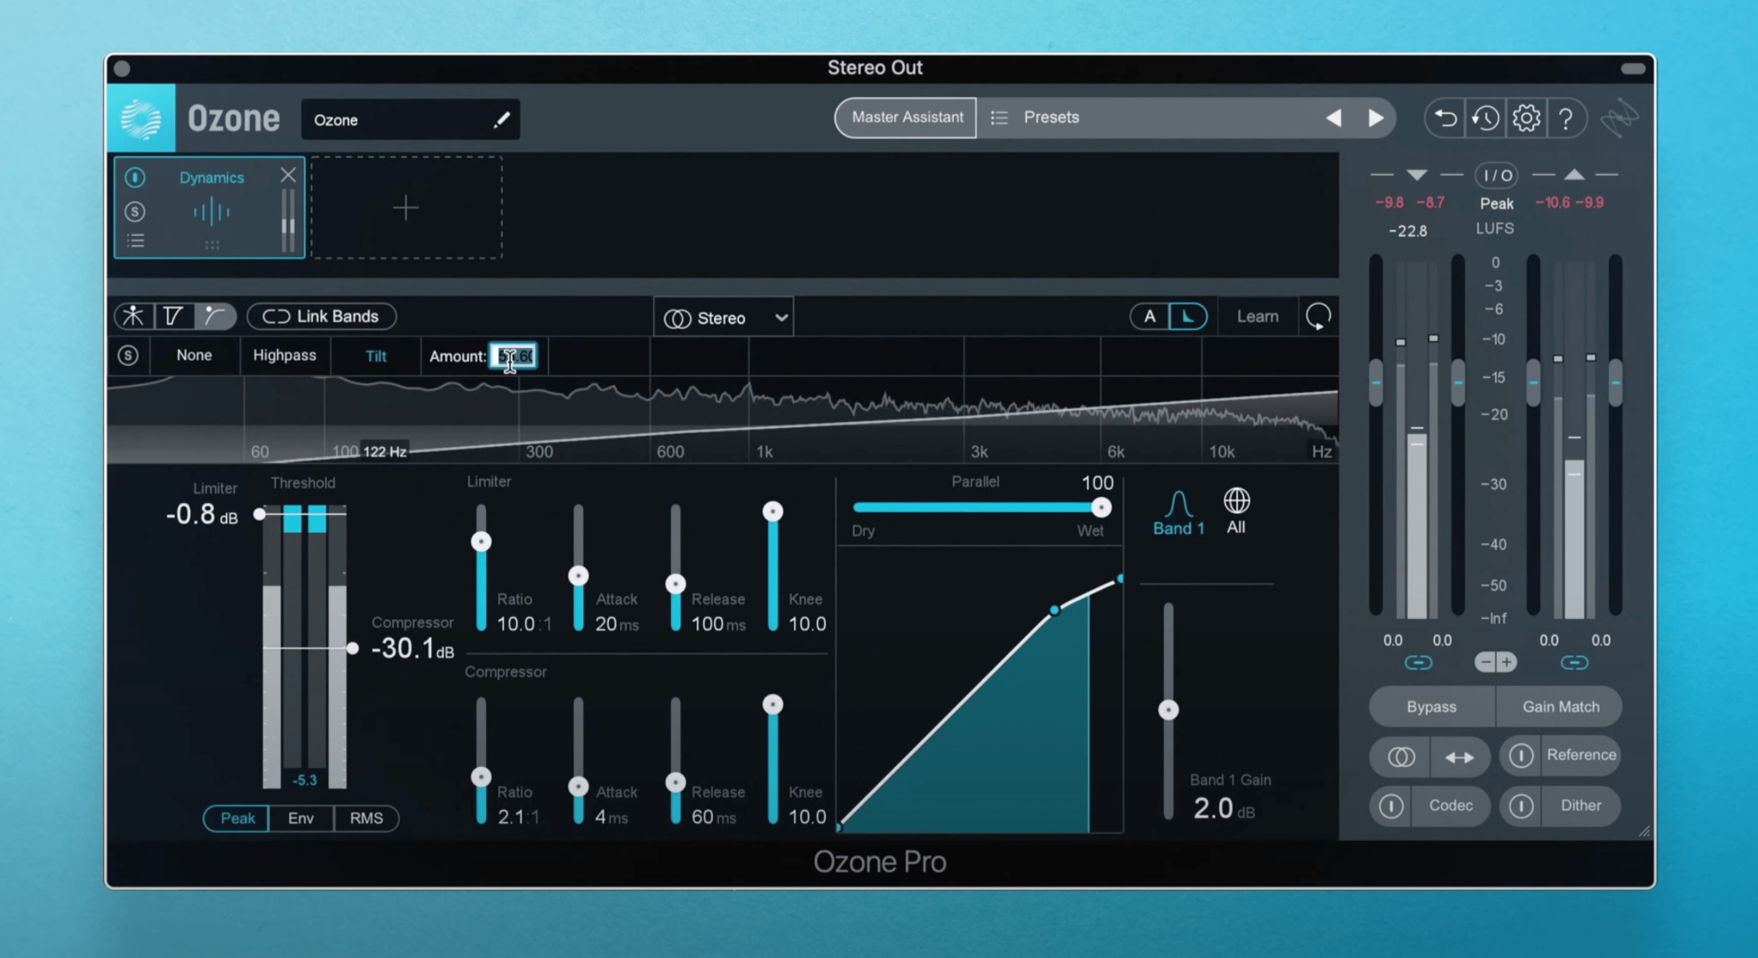Click the Gain Match button
The width and height of the screenshot is (1758, 958).
click(1560, 707)
